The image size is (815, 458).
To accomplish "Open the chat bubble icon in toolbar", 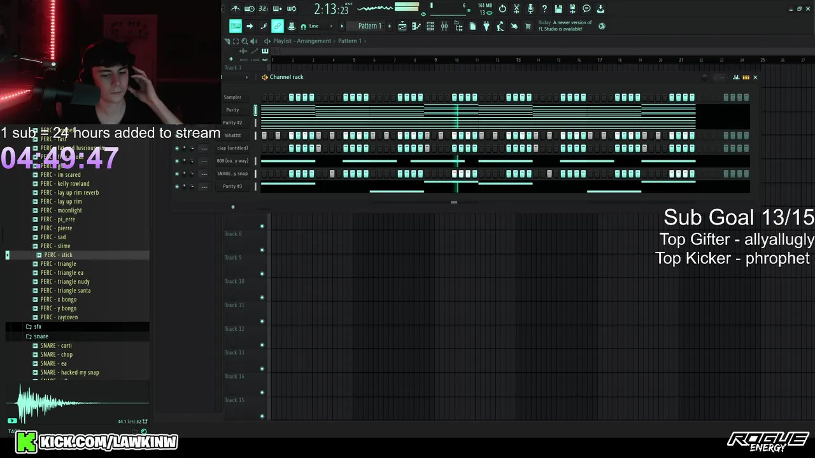I will [x=586, y=9].
